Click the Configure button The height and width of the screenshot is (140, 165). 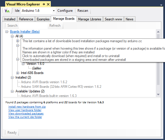click(x=65, y=11)
